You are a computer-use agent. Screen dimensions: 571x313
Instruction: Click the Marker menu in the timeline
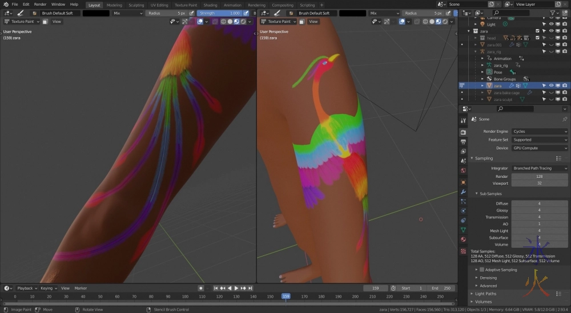click(81, 288)
